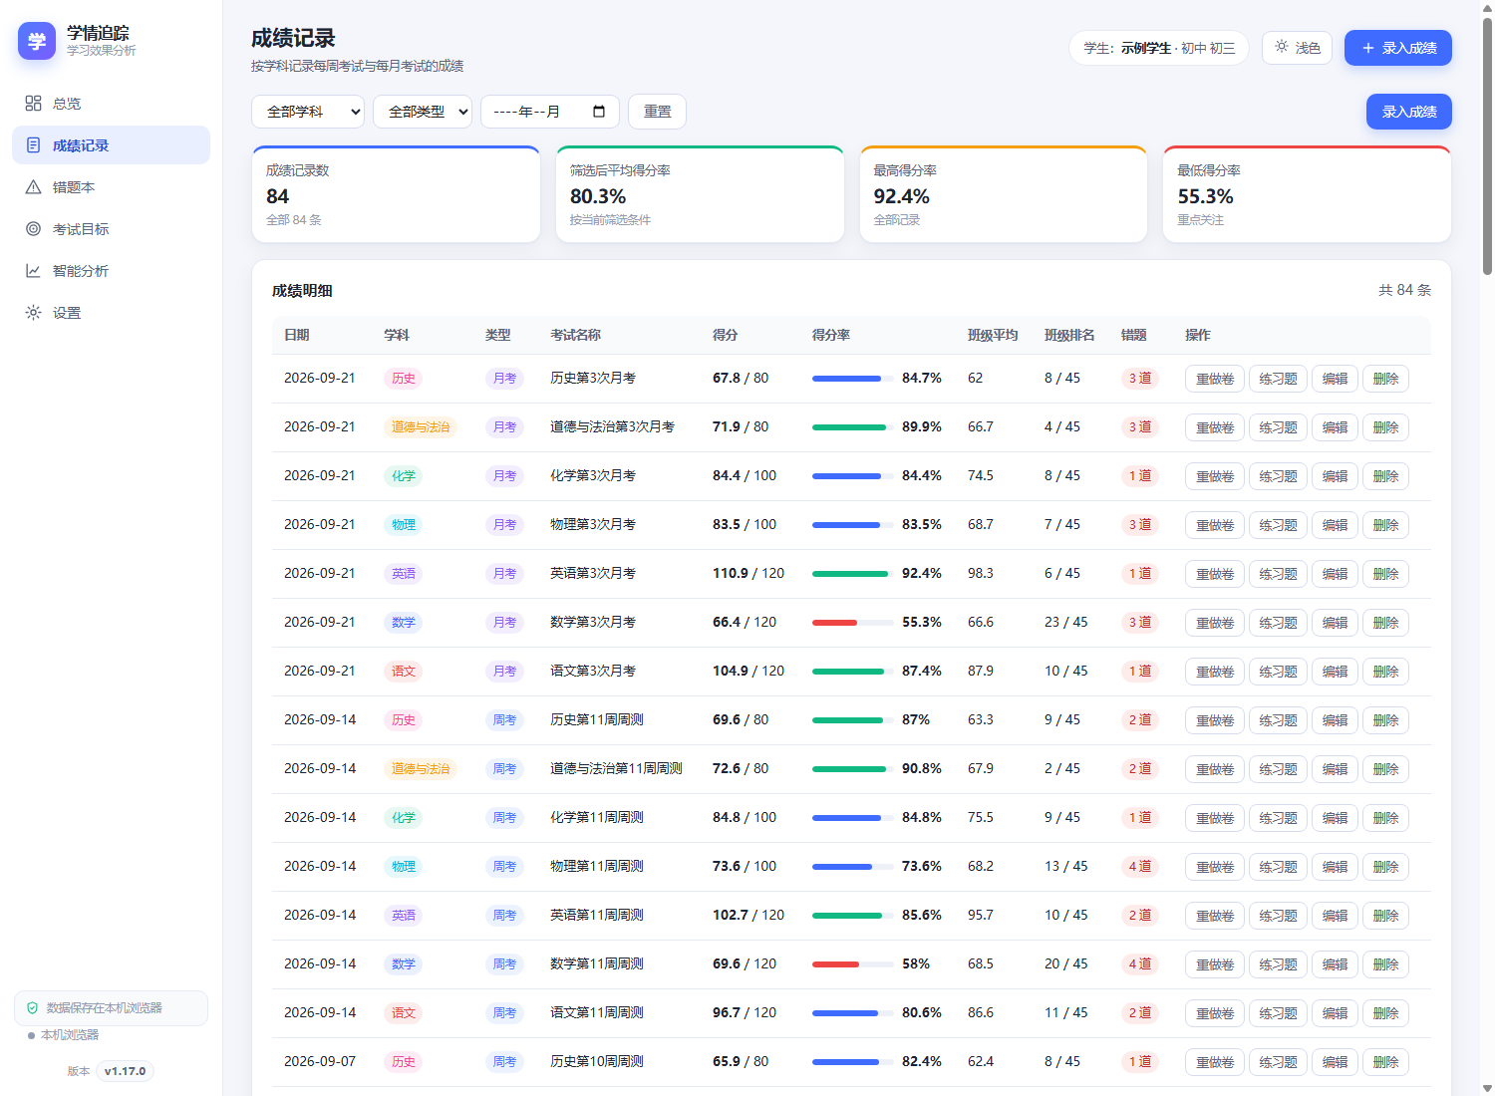Click the score rate bar for 数学第3次月考
The width and height of the screenshot is (1495, 1096).
click(x=853, y=623)
